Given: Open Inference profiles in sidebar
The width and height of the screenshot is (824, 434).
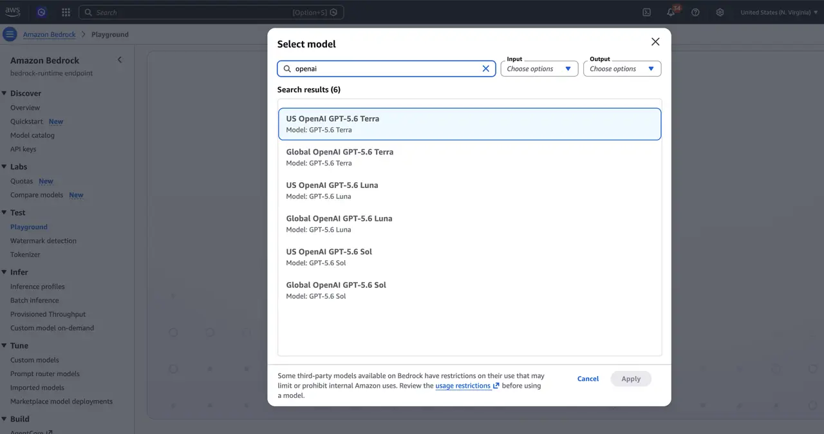Looking at the screenshot, I should click(x=37, y=287).
